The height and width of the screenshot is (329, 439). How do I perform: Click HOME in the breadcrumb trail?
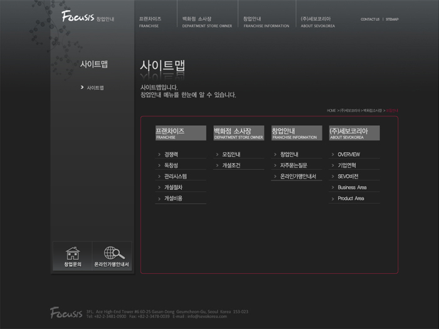pyautogui.click(x=331, y=110)
